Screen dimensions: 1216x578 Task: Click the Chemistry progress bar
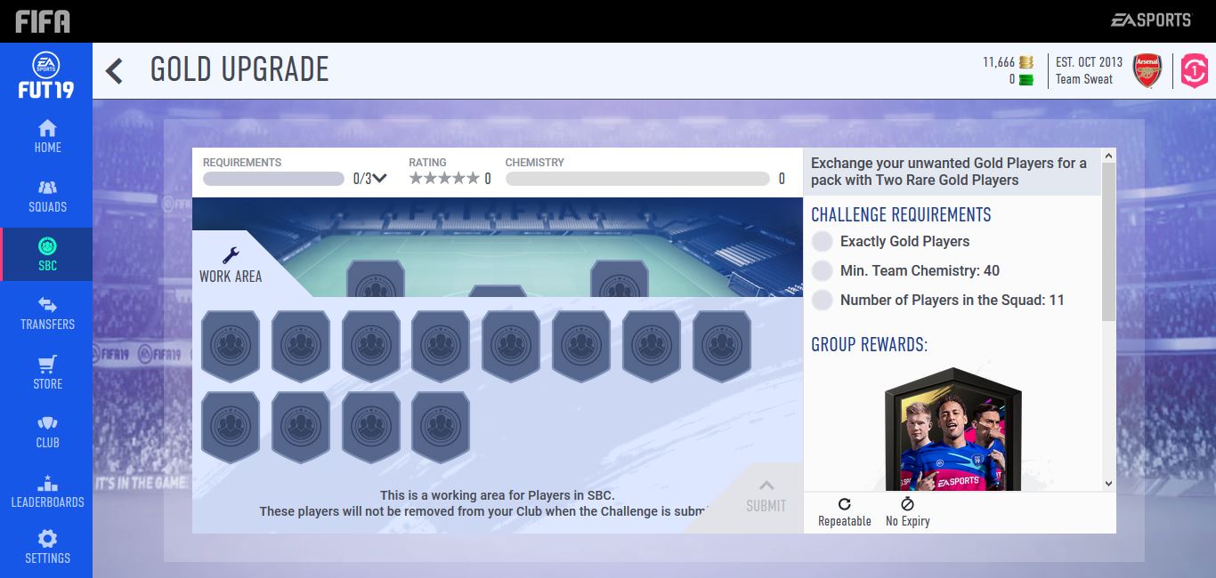tap(637, 179)
